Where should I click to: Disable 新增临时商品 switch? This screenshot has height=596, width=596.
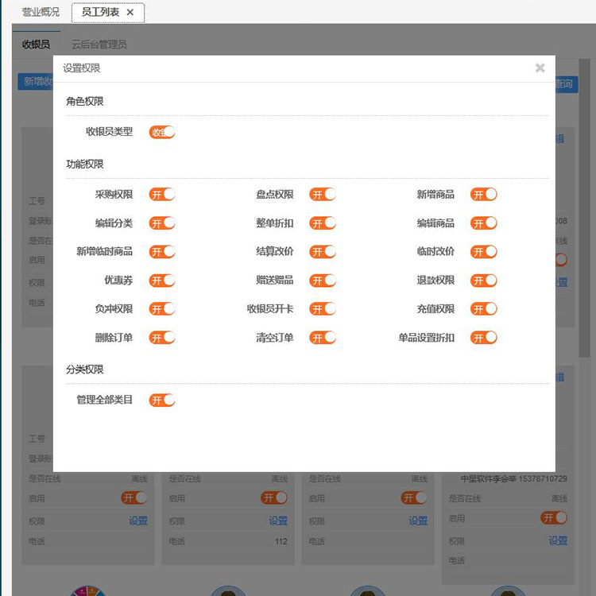(162, 252)
